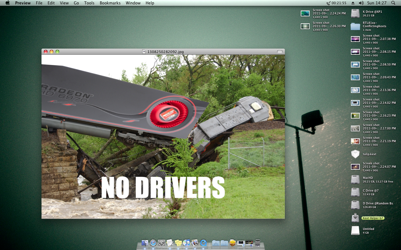Click the phone call timer 00:21:55 status item
The width and height of the screenshot is (401, 250).
click(x=336, y=3)
